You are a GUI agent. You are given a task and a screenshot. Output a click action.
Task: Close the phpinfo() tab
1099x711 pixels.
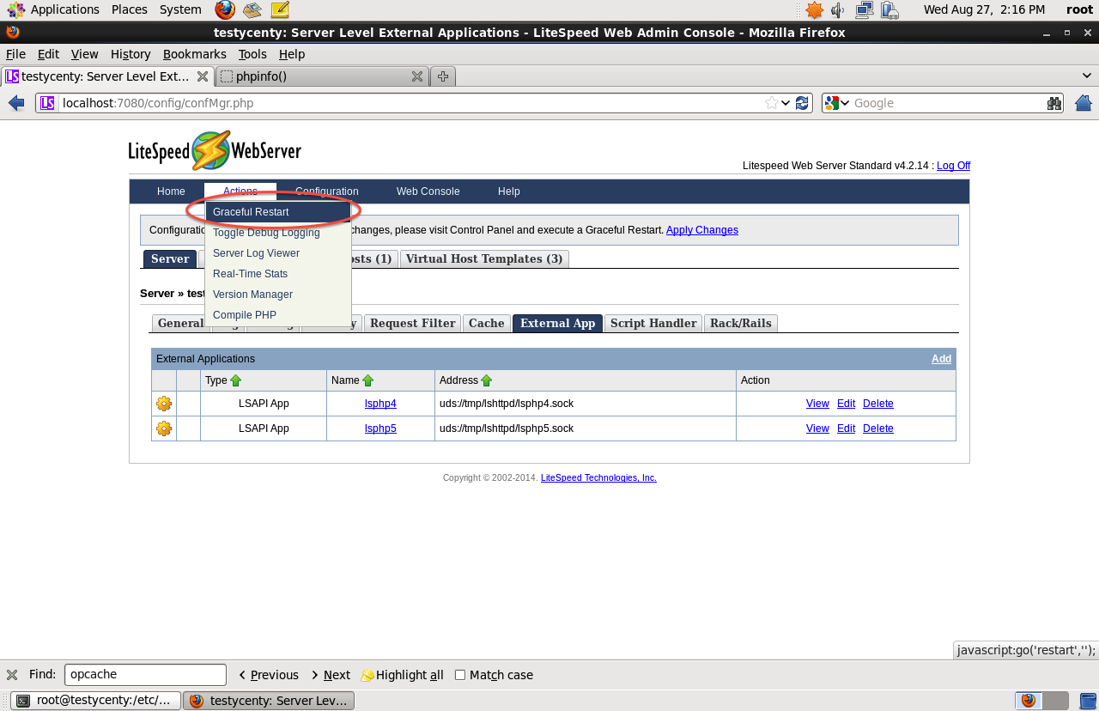[x=417, y=76]
